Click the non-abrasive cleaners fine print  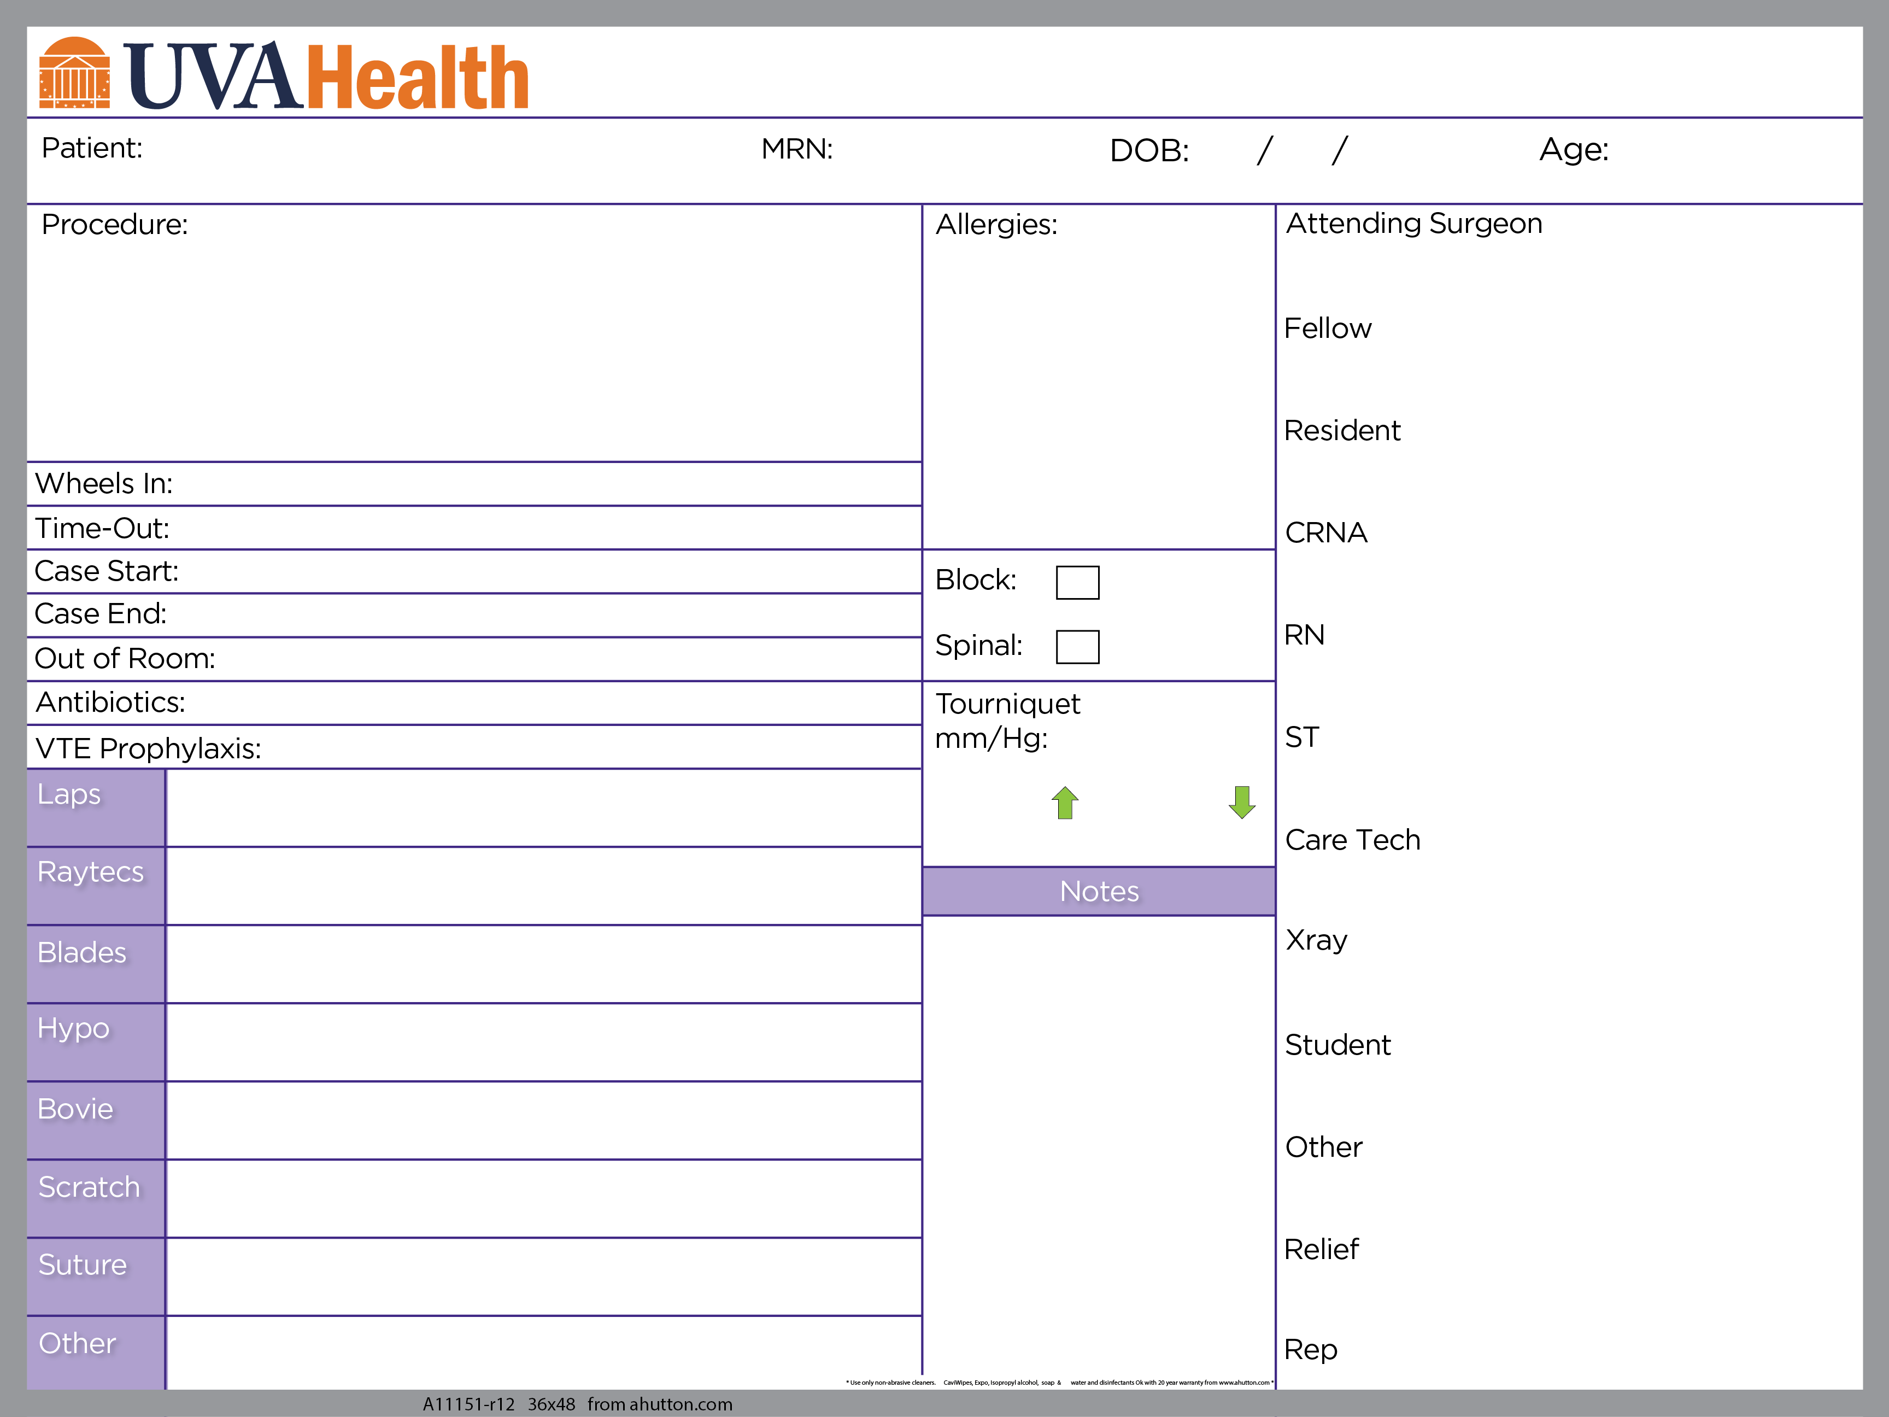pos(1060,1382)
